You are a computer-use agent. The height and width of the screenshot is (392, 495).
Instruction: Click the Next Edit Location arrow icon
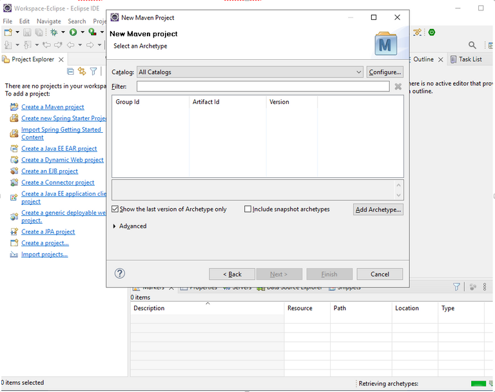pyautogui.click(x=58, y=45)
